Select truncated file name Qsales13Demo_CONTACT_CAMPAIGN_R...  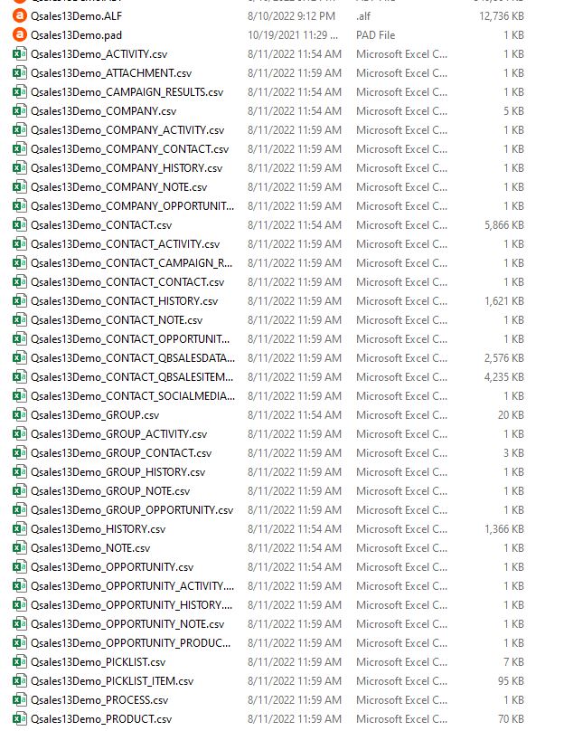[132, 263]
